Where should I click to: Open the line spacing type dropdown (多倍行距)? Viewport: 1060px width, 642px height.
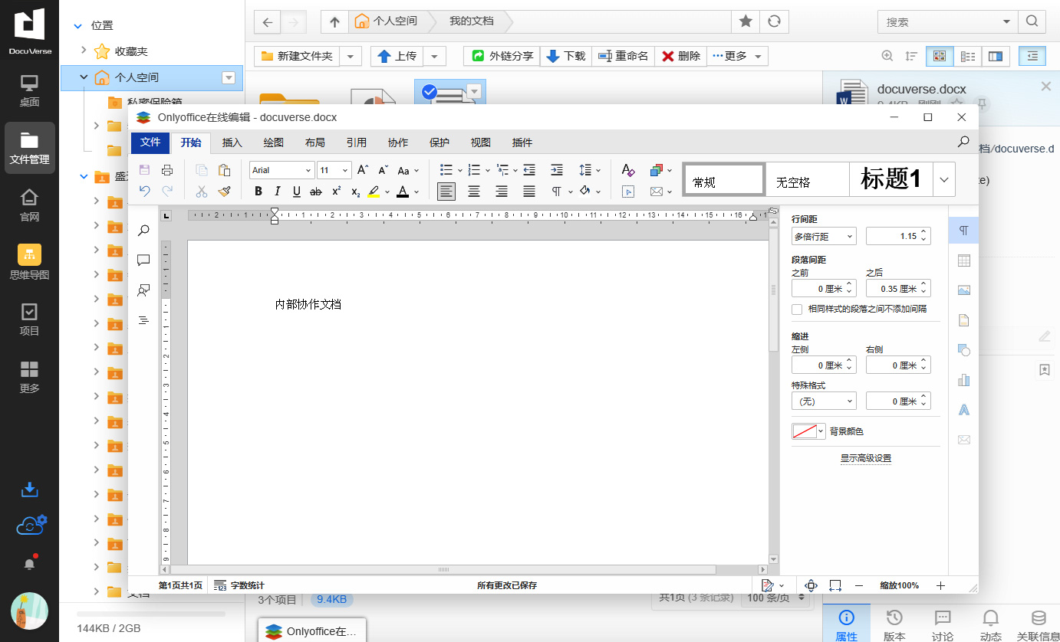click(x=824, y=237)
